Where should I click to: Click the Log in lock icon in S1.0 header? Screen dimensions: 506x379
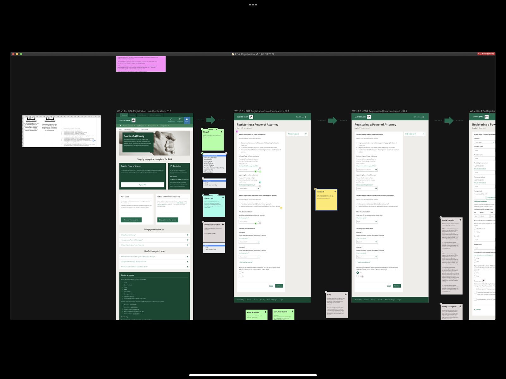pos(187,120)
